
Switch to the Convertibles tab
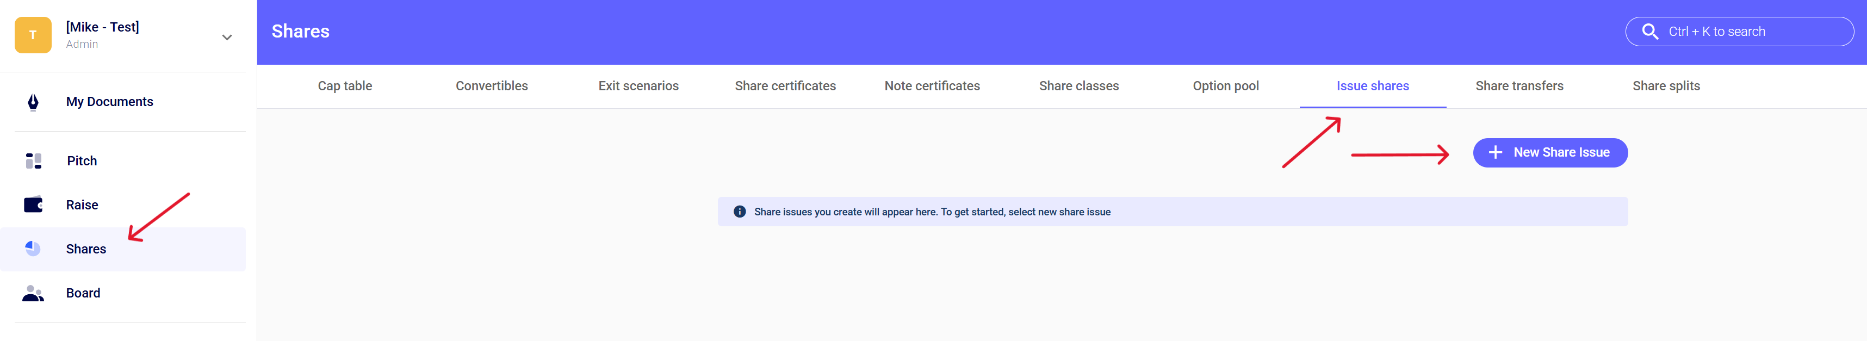[x=492, y=86]
